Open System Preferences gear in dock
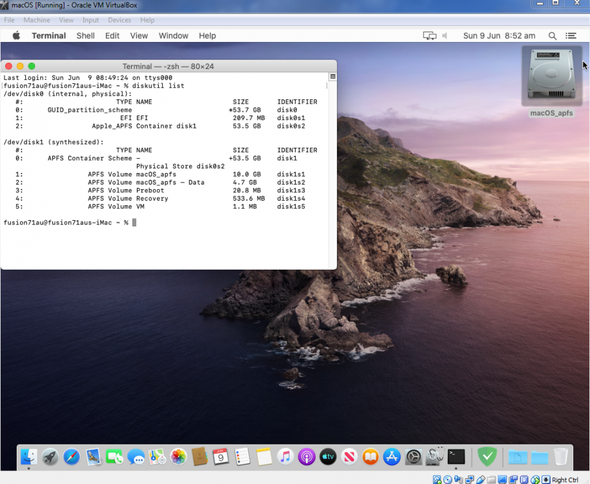Image resolution: width=590 pixels, height=484 pixels. coord(413,457)
